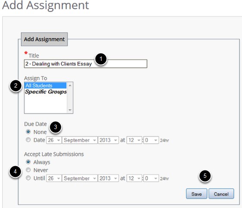Select the Until radio button for late submissions
Viewport: 242px width, 208px height.
28,178
